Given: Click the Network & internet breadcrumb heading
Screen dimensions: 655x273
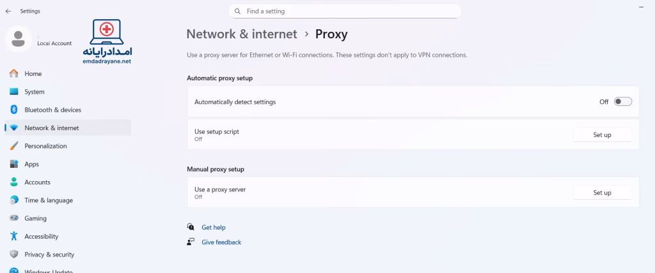Looking at the screenshot, I should [x=242, y=34].
